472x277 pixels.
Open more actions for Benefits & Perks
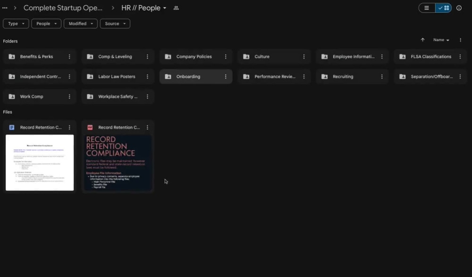(69, 57)
